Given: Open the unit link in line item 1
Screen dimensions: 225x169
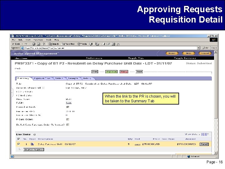Looking at the screenshot, I should (x=137, y=144).
